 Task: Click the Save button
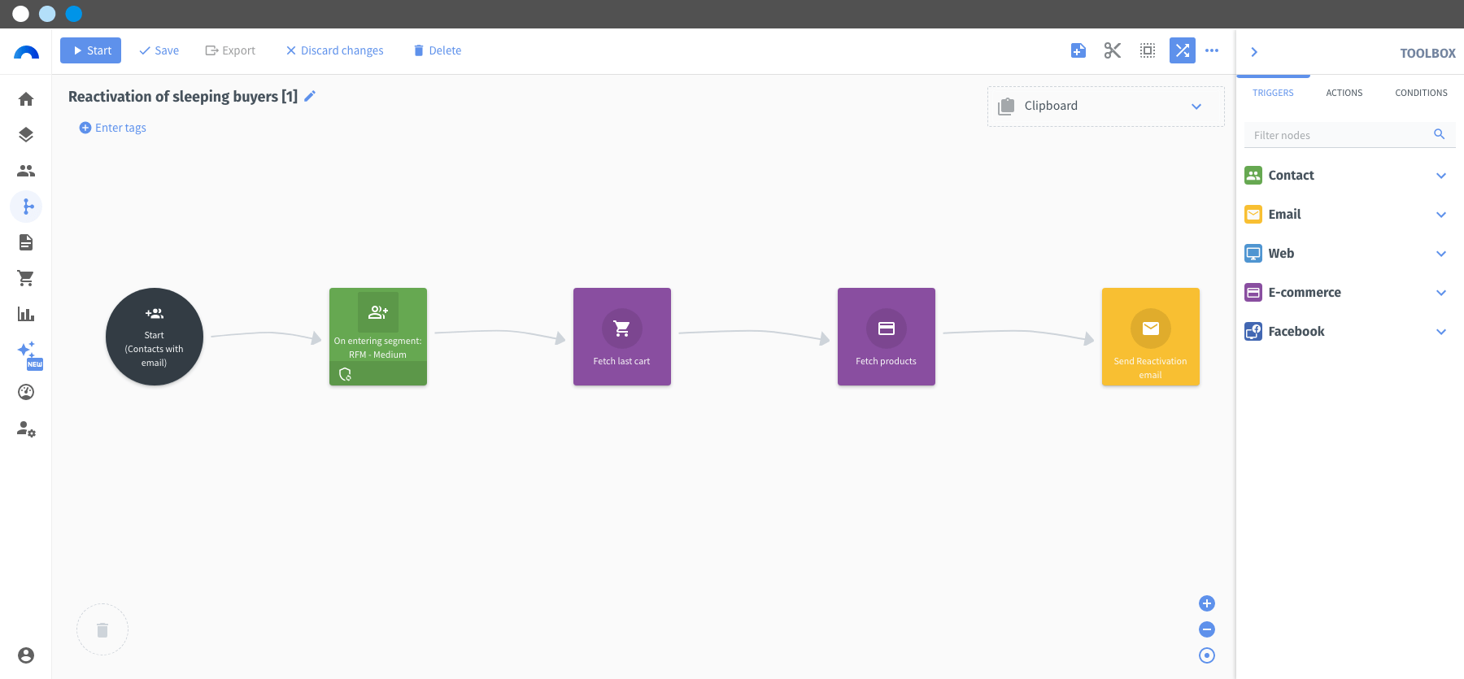click(159, 50)
